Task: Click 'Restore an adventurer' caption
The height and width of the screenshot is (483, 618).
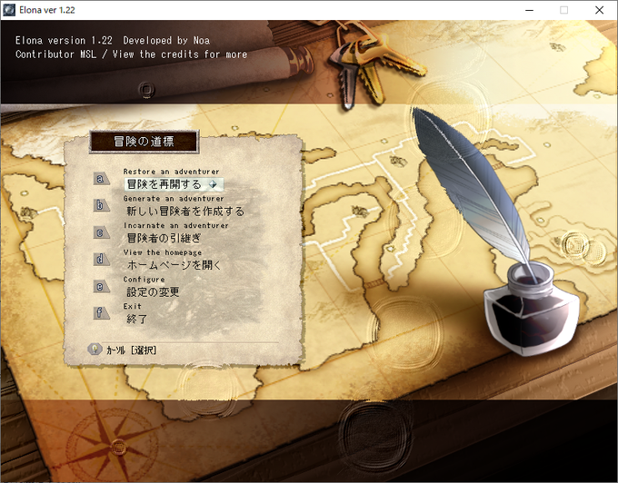Action: [x=171, y=172]
